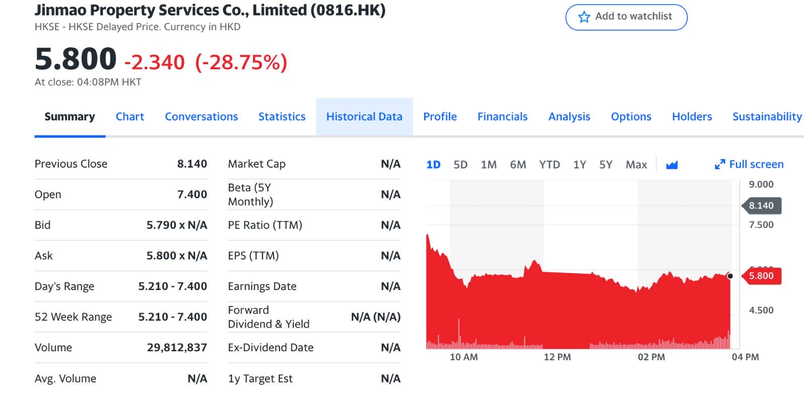Click the Bid value 5.790 x N/A
This screenshot has height=419, width=804.
(177, 225)
